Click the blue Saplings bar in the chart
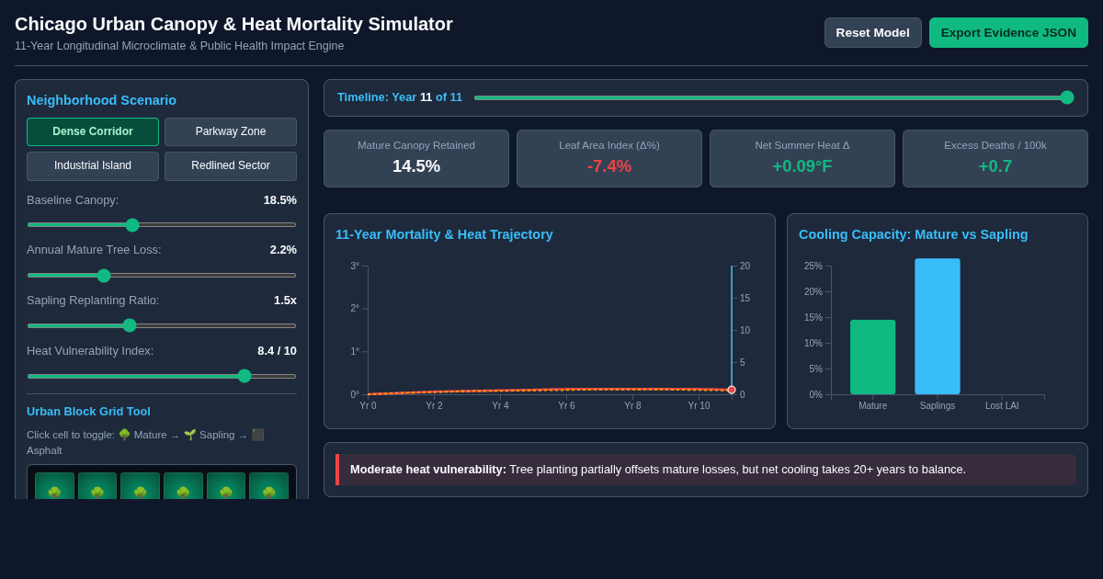The width and height of the screenshot is (1103, 579). click(938, 326)
